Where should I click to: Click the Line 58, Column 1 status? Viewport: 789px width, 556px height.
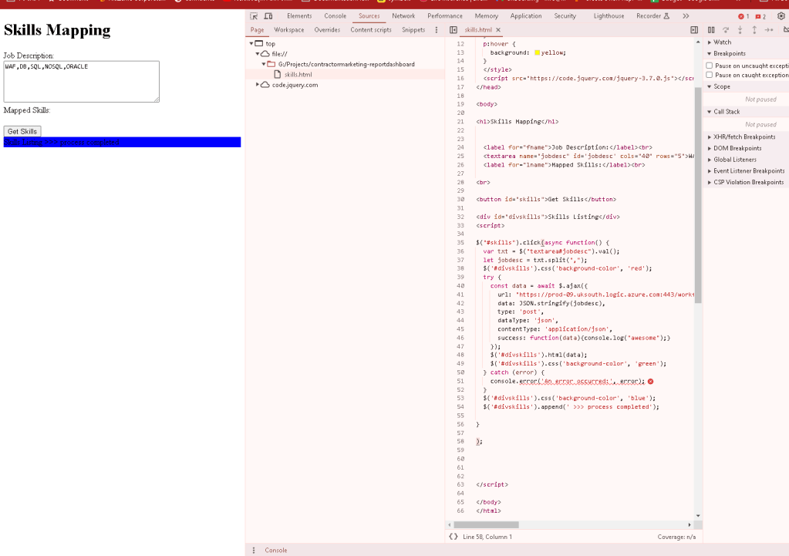click(487, 537)
